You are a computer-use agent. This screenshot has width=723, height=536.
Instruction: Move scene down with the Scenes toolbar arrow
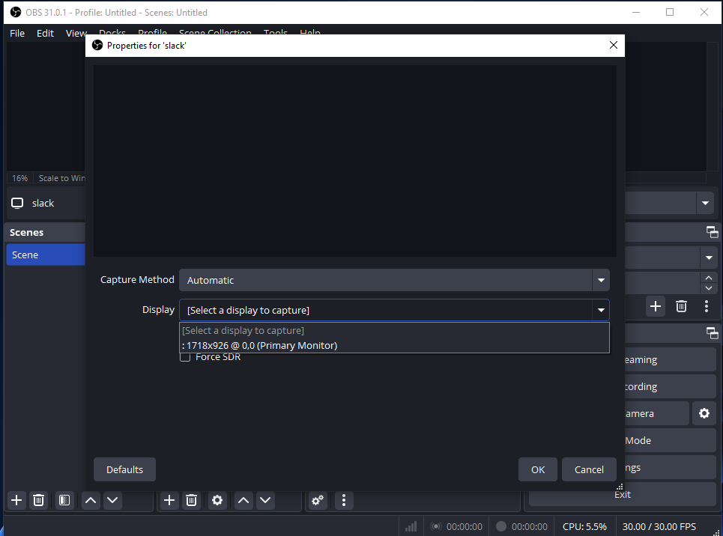tap(112, 500)
